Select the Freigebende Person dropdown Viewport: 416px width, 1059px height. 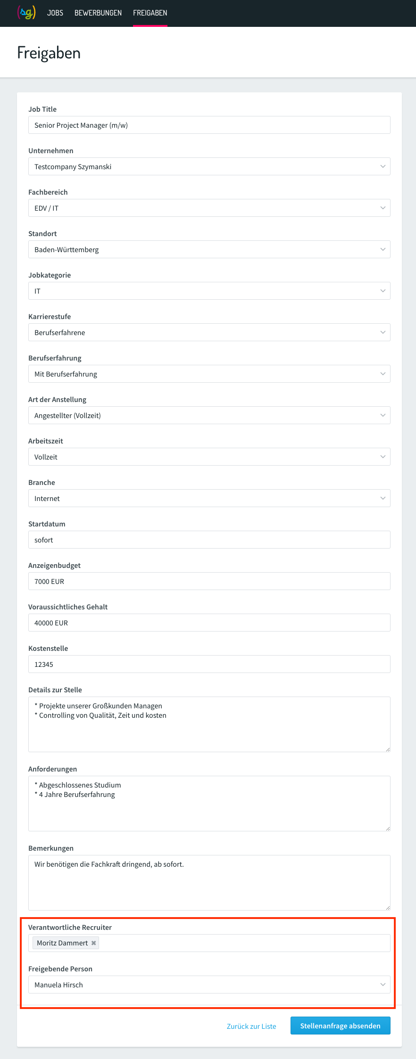coord(209,985)
